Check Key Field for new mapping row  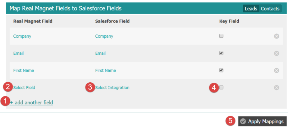(x=221, y=87)
